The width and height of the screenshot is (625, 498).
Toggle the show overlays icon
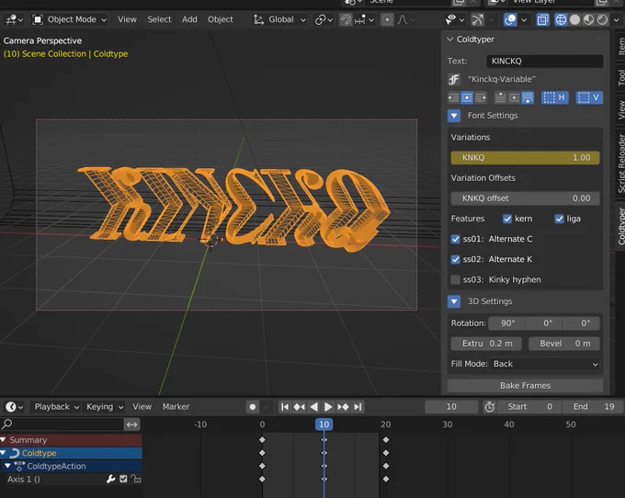coord(510,19)
